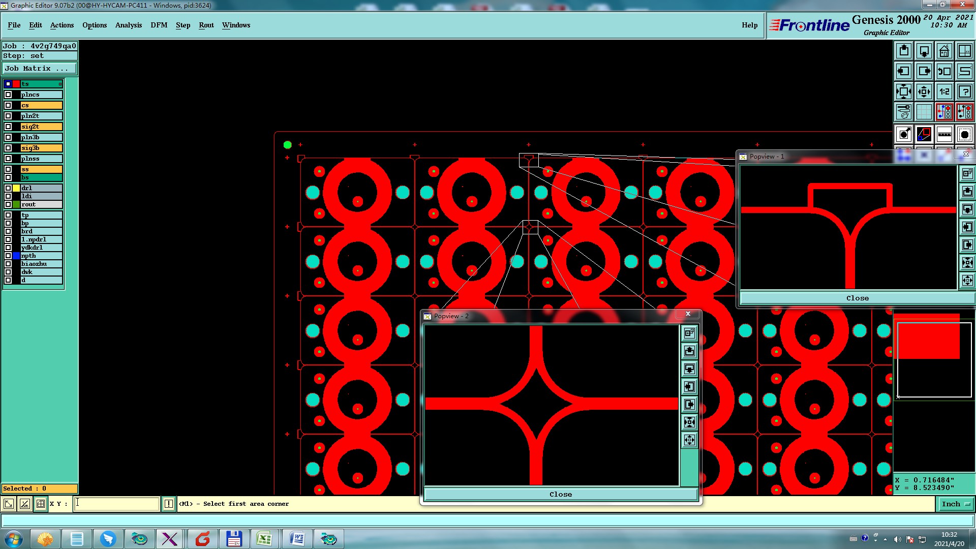
Task: Click the home view icon
Action: [944, 51]
